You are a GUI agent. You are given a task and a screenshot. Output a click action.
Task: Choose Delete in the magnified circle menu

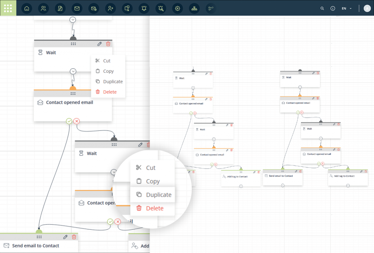152,208
